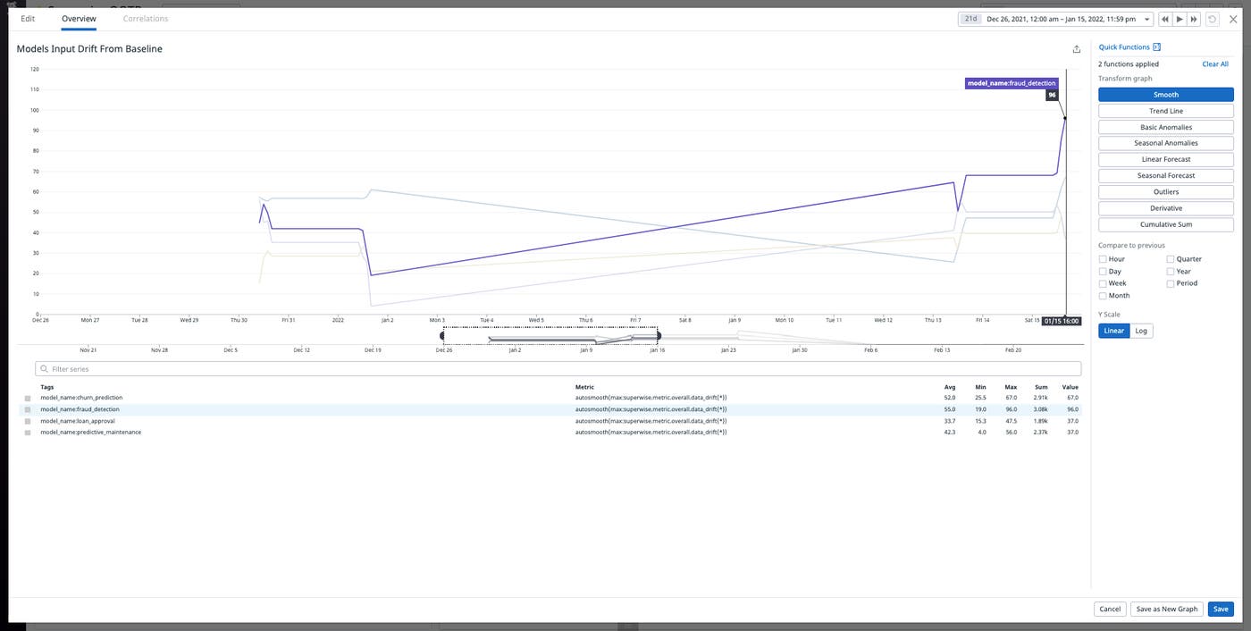Click the fast-forward time-shift icon

1194,19
